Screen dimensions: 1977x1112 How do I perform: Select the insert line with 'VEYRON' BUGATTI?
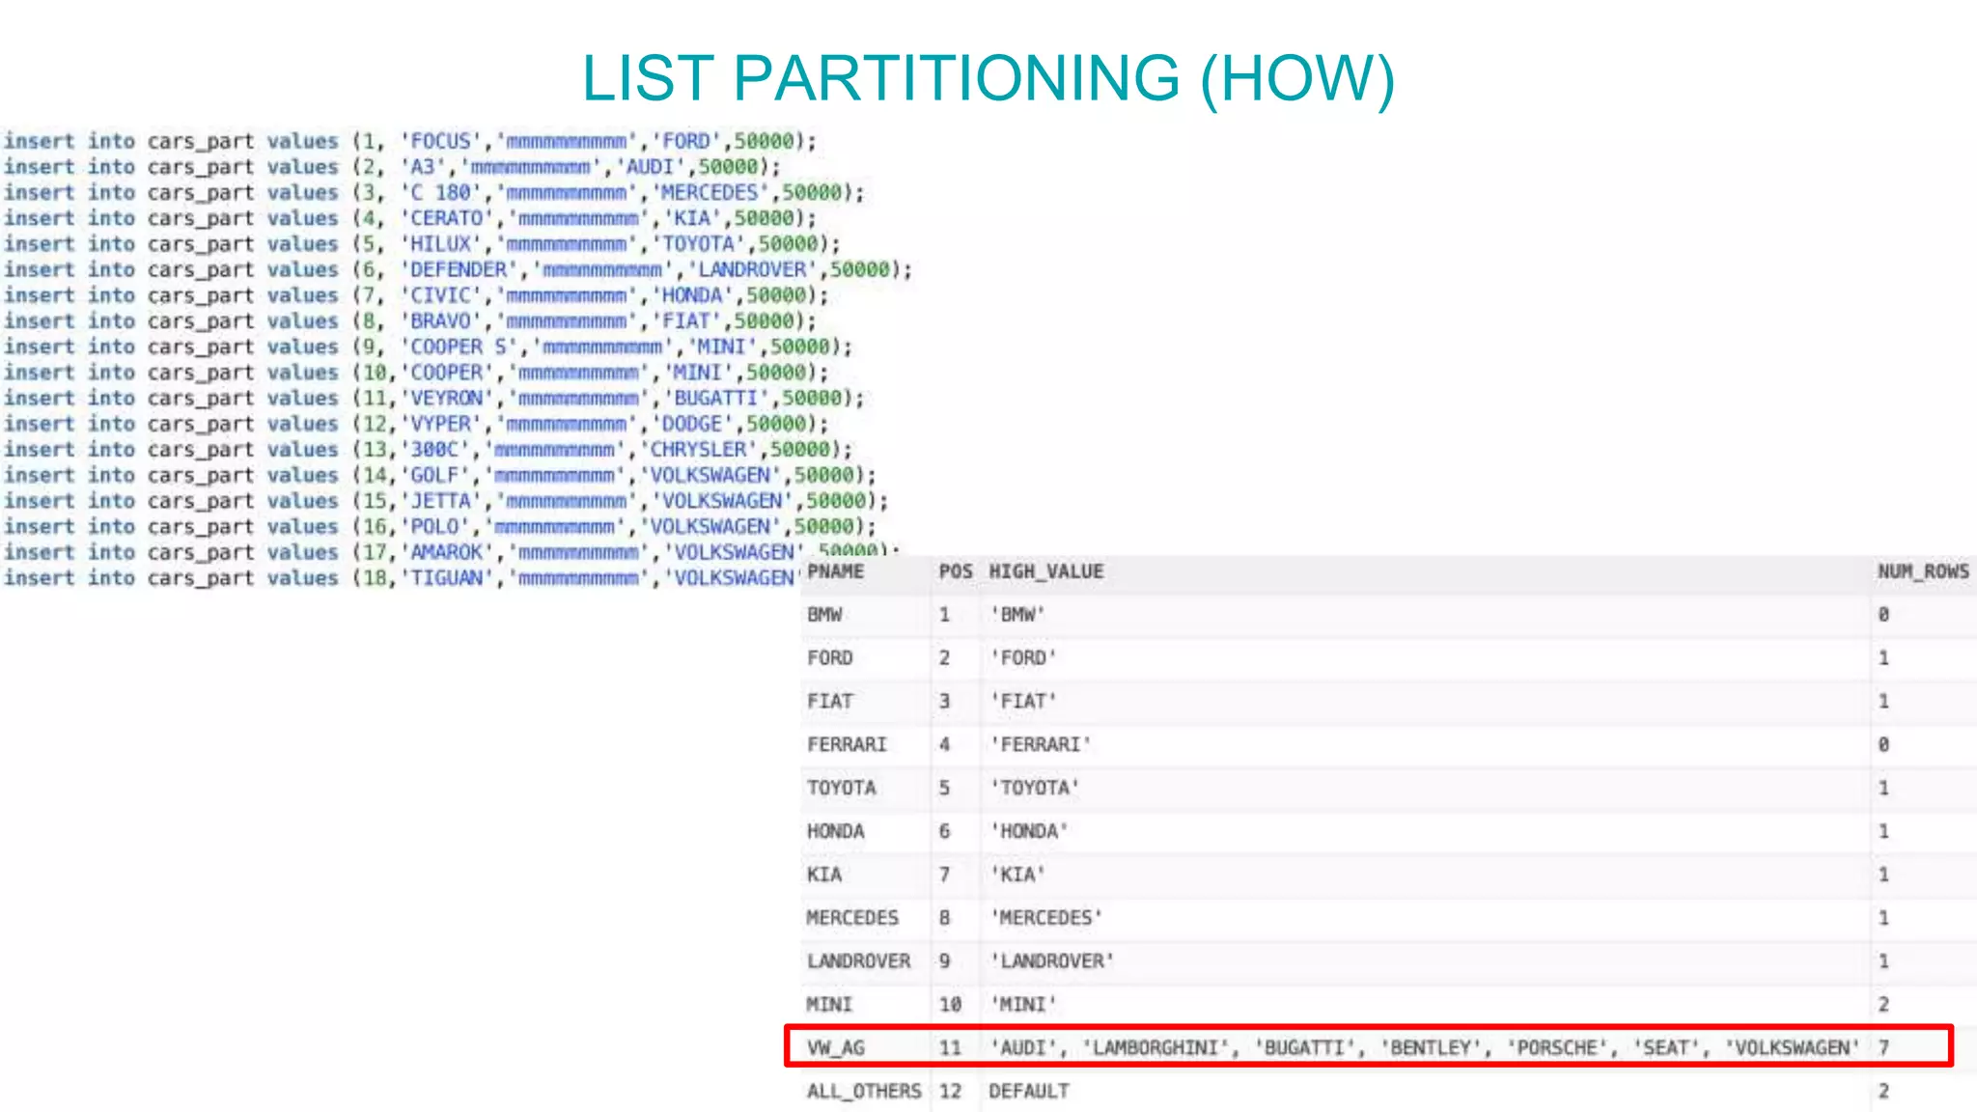click(434, 398)
